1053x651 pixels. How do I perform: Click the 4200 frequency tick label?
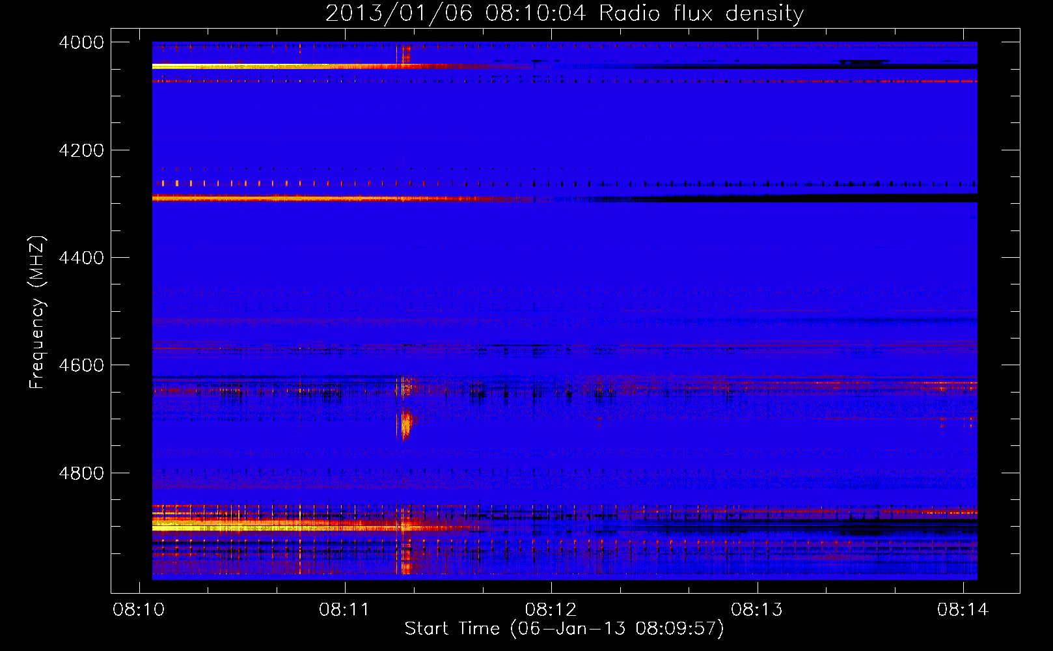pyautogui.click(x=81, y=150)
